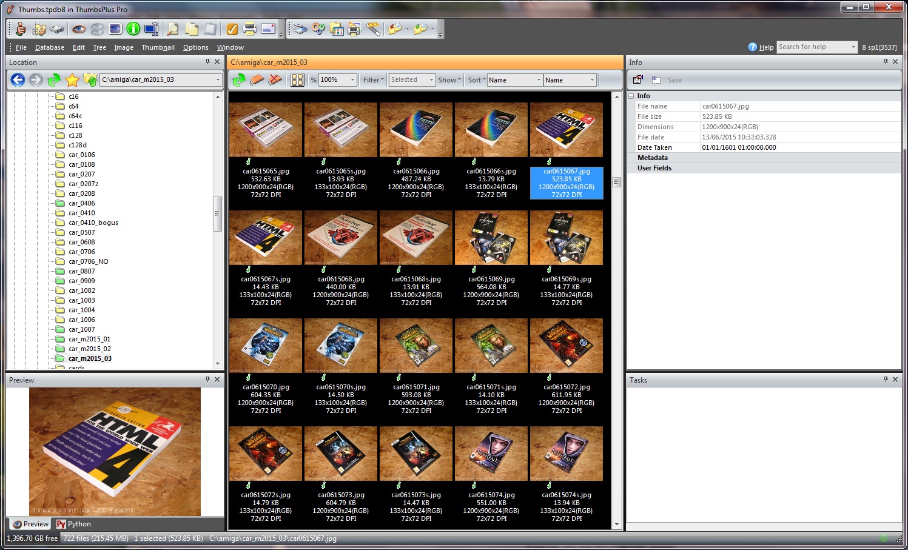Pin the Info panel with pushpin
This screenshot has height=550, width=908.
click(886, 62)
